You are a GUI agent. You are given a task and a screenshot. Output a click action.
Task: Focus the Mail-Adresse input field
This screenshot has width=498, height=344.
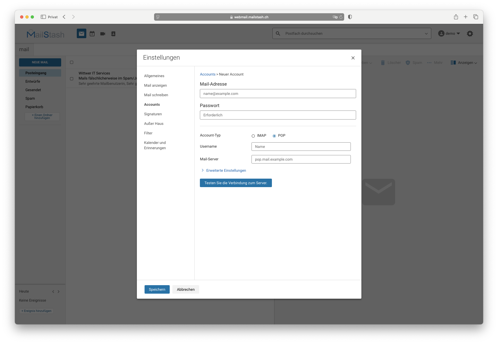(278, 94)
